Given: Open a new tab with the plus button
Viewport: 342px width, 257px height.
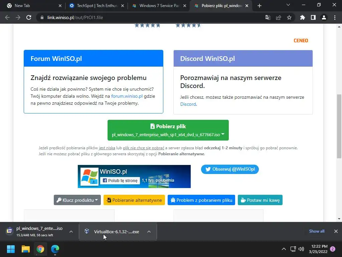Looking at the screenshot, I should click(x=259, y=6).
